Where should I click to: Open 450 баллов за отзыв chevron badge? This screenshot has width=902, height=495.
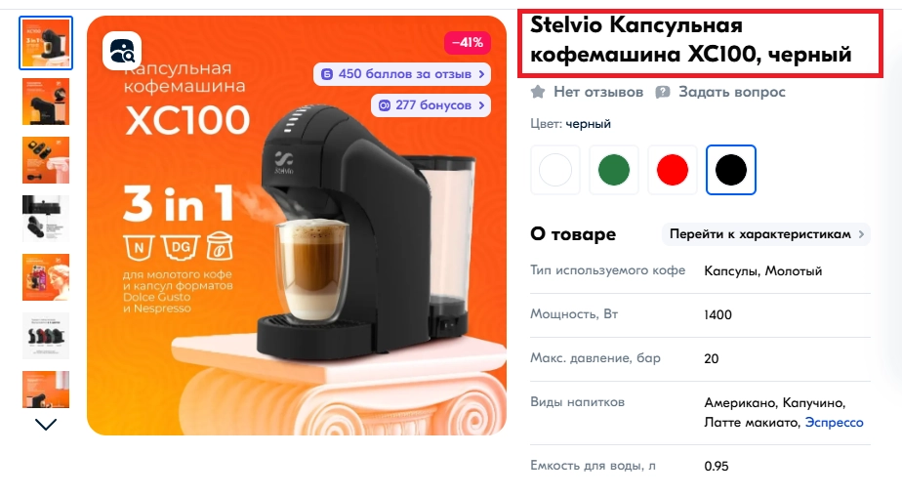pos(402,74)
